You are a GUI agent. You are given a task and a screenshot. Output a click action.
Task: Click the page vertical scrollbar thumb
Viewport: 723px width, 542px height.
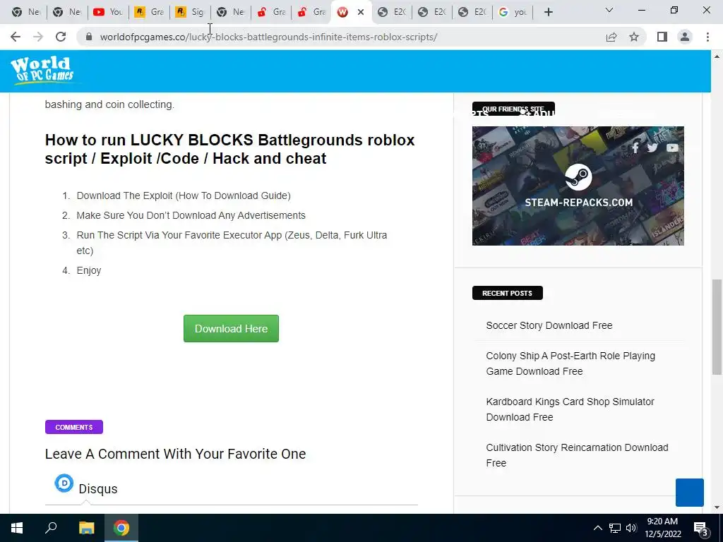coord(717,327)
